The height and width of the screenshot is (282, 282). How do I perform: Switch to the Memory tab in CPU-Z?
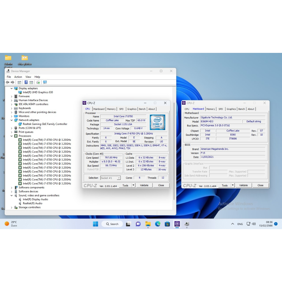coord(111,109)
